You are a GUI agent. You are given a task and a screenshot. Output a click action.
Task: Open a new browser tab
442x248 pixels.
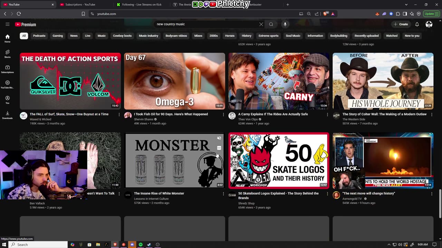[288, 4]
